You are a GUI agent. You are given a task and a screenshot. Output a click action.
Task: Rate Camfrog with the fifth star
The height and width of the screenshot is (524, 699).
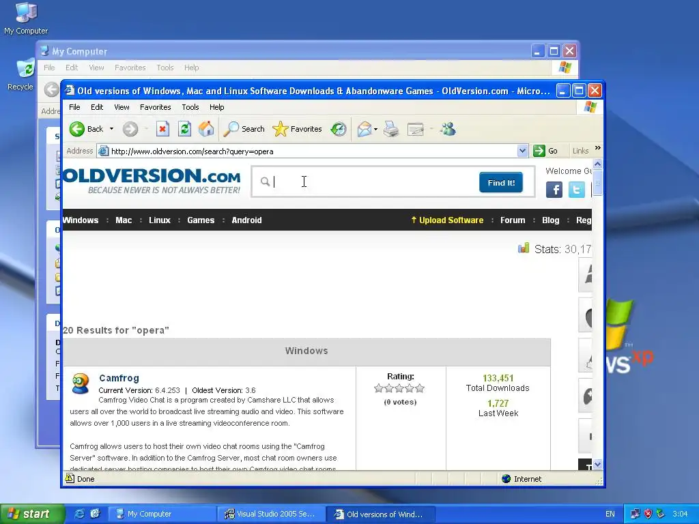[x=420, y=388]
